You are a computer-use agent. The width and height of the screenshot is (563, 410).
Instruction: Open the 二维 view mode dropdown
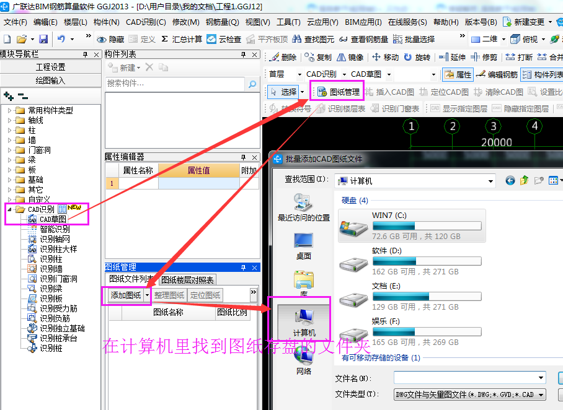point(503,39)
